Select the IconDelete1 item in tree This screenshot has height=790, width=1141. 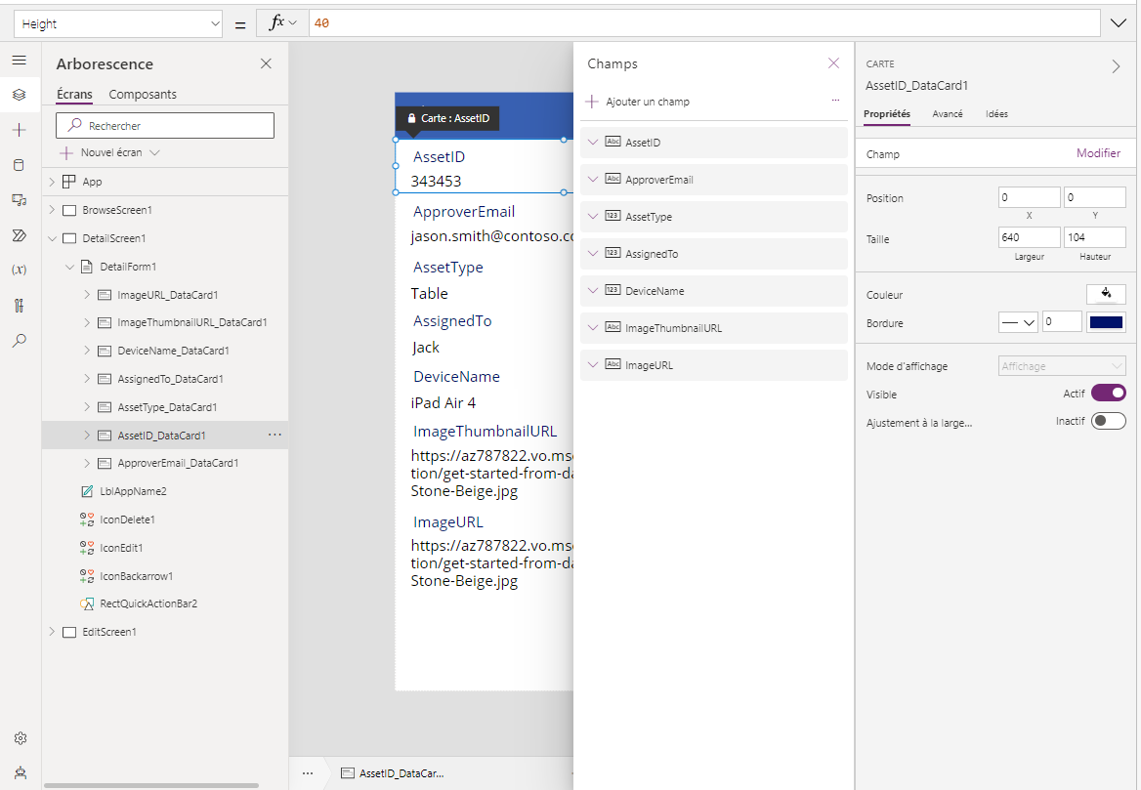click(127, 520)
